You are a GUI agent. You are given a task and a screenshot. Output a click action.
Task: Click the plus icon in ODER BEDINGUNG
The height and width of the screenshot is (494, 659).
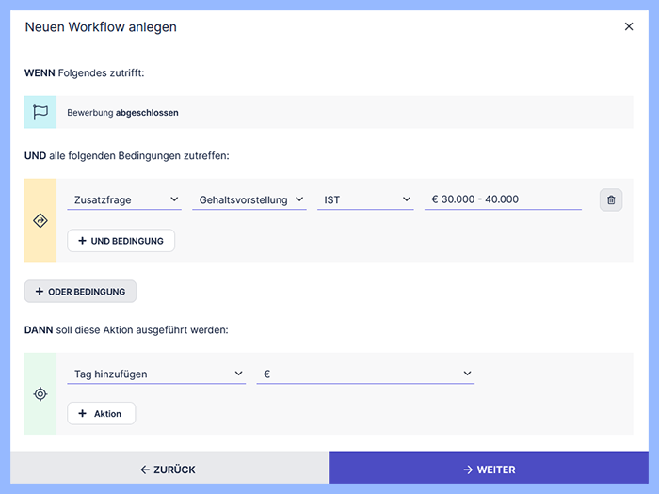40,292
